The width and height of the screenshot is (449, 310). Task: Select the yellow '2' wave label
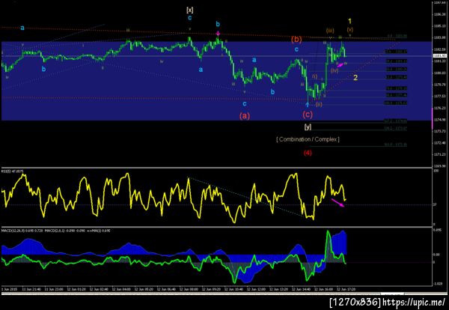[355, 78]
